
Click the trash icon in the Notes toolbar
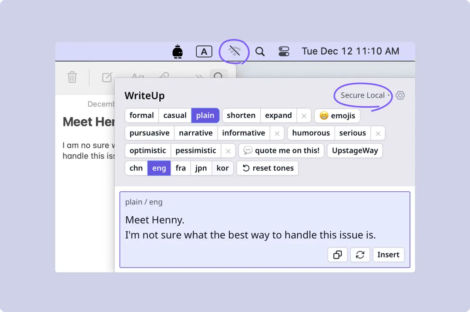[72, 78]
